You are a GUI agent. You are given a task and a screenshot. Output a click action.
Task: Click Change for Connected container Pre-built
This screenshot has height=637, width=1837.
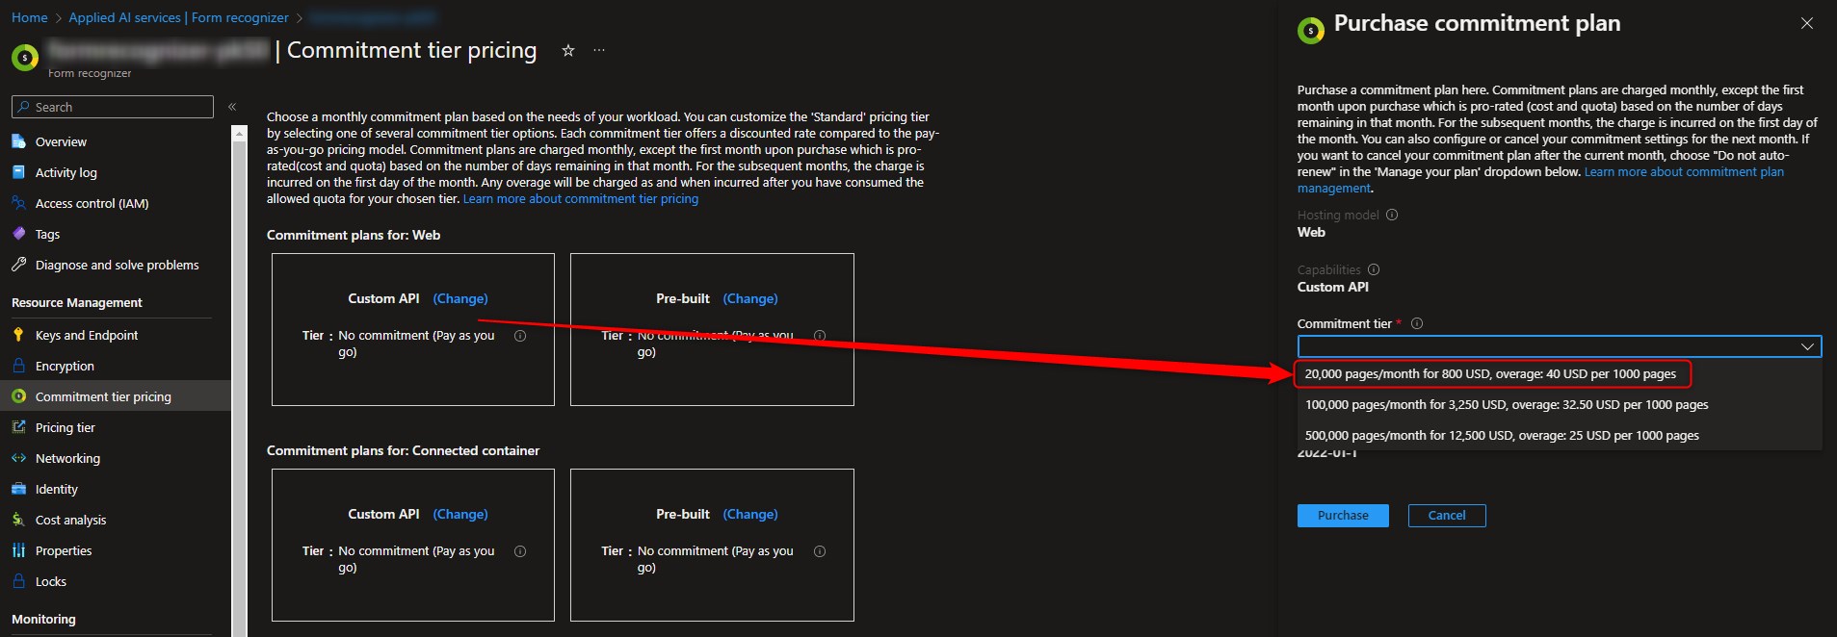(x=750, y=514)
